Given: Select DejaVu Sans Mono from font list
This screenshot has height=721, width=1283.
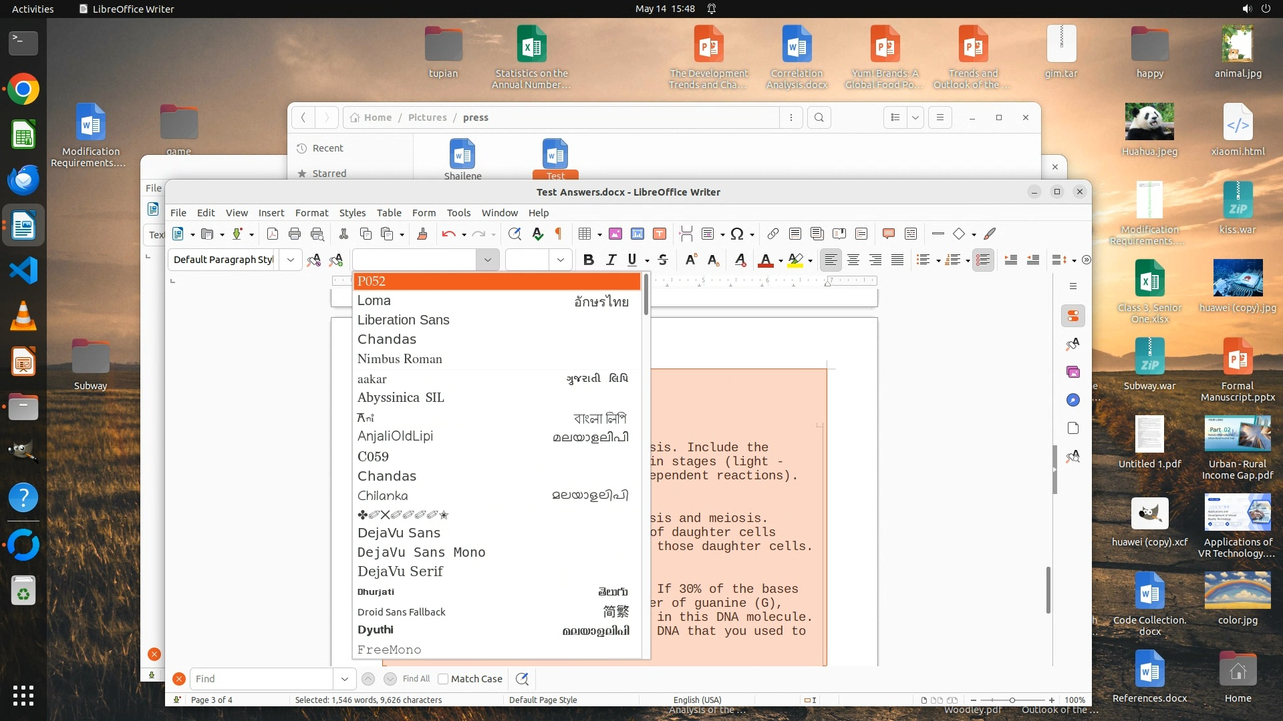Looking at the screenshot, I should coord(421,552).
